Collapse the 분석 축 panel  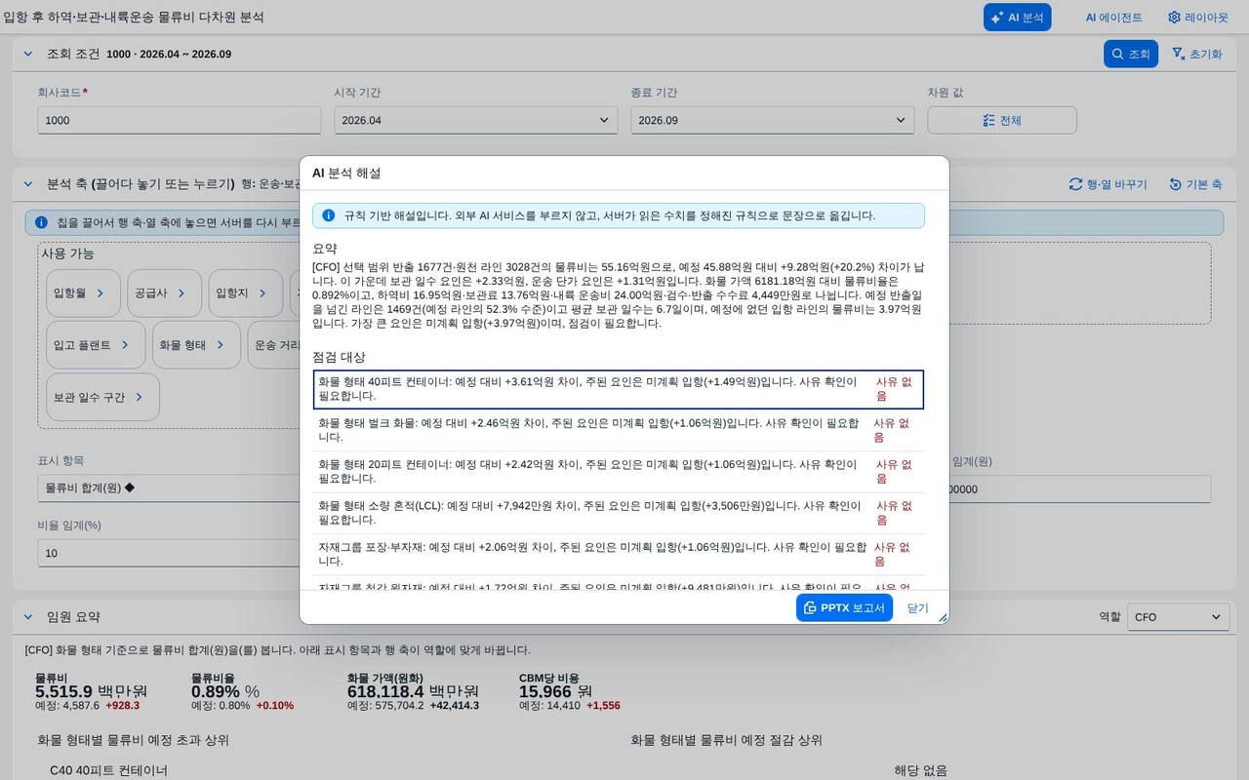point(27,184)
